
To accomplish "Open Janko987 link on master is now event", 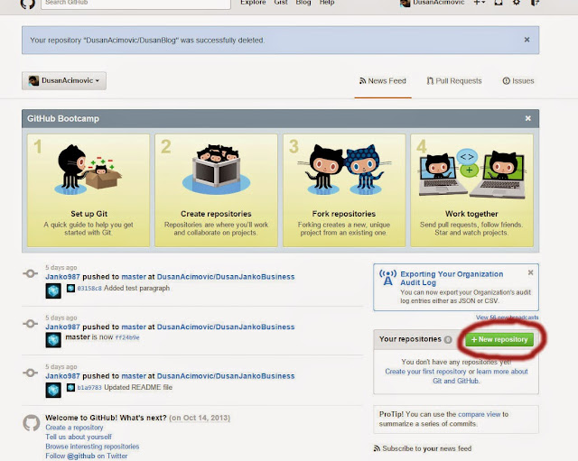I will 62,327.
